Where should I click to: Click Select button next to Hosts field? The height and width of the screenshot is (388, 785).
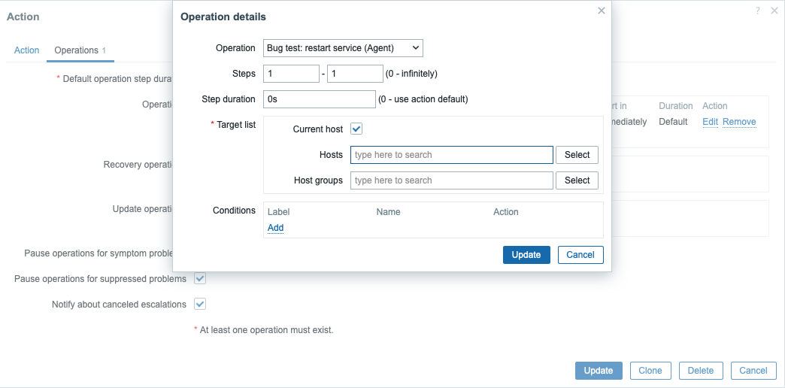click(577, 155)
